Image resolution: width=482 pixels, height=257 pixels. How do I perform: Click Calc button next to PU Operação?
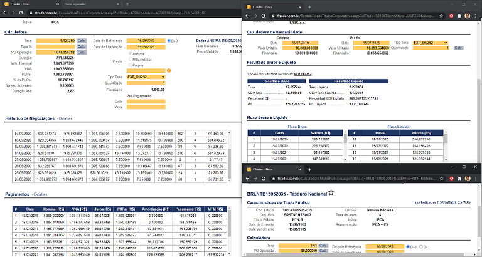(x=81, y=52)
